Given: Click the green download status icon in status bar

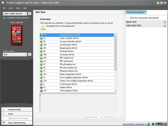Looking at the screenshot, I should (x=148, y=124).
